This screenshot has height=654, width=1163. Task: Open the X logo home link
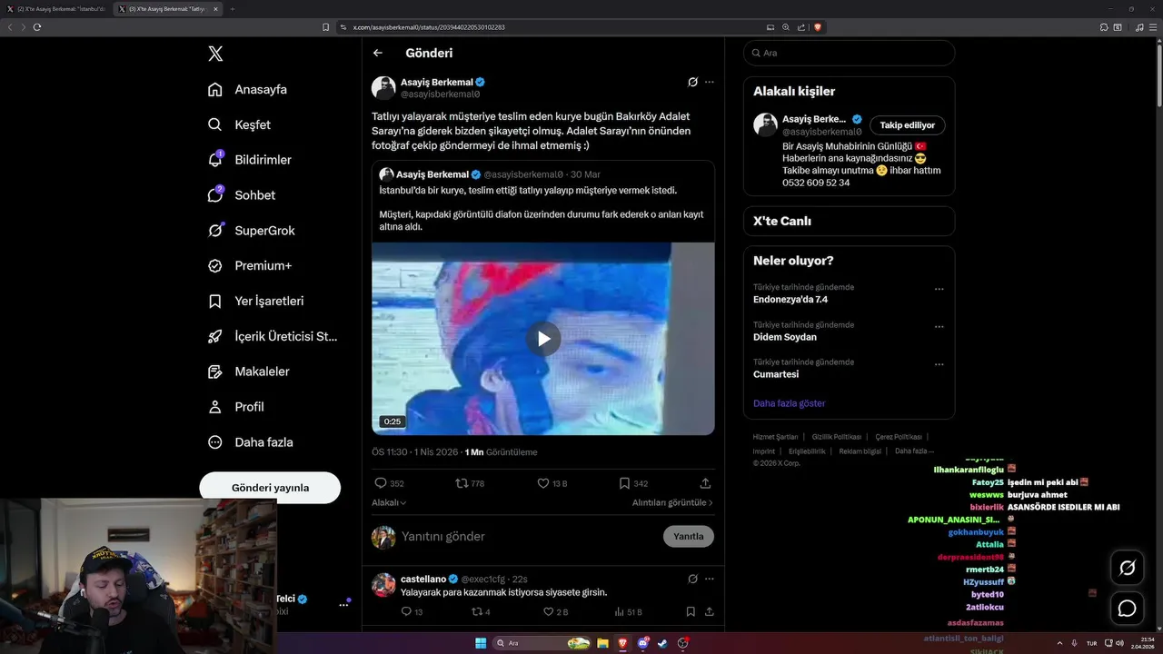pos(215,54)
